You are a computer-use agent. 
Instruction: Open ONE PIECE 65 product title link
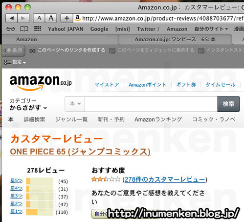tap(80, 152)
